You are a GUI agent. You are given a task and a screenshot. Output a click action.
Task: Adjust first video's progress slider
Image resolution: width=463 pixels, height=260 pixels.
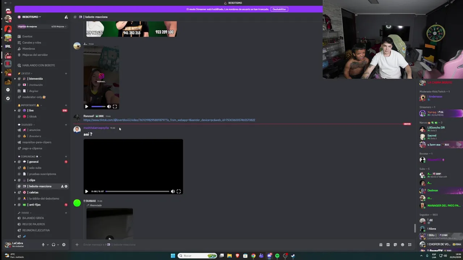tap(98, 107)
